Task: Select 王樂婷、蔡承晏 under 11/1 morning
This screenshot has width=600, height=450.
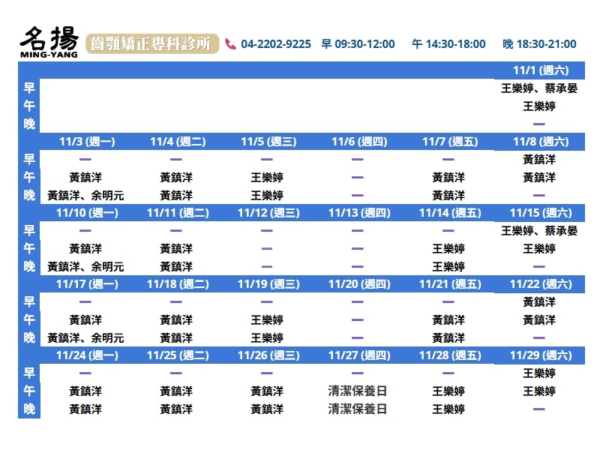Action: 539,88
